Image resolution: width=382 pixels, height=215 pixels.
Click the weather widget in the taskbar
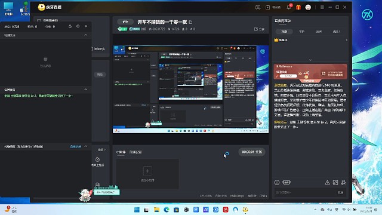(x=11, y=209)
